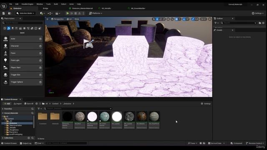Open the Window menu
Viewport: 267px width, 150px height.
tap(40, 4)
